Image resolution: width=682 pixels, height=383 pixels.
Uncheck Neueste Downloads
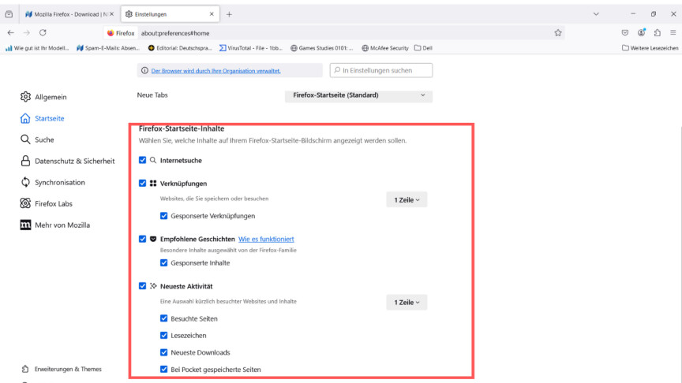(163, 352)
